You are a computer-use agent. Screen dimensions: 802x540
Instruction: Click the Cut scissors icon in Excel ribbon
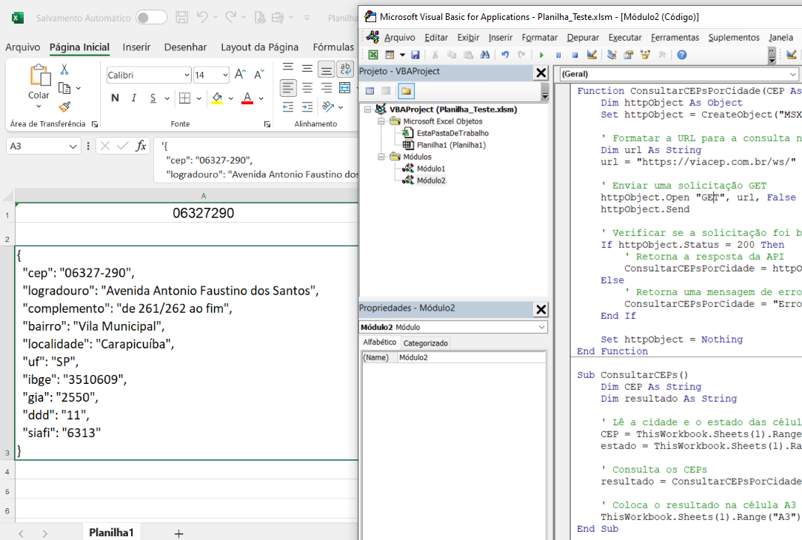[64, 69]
